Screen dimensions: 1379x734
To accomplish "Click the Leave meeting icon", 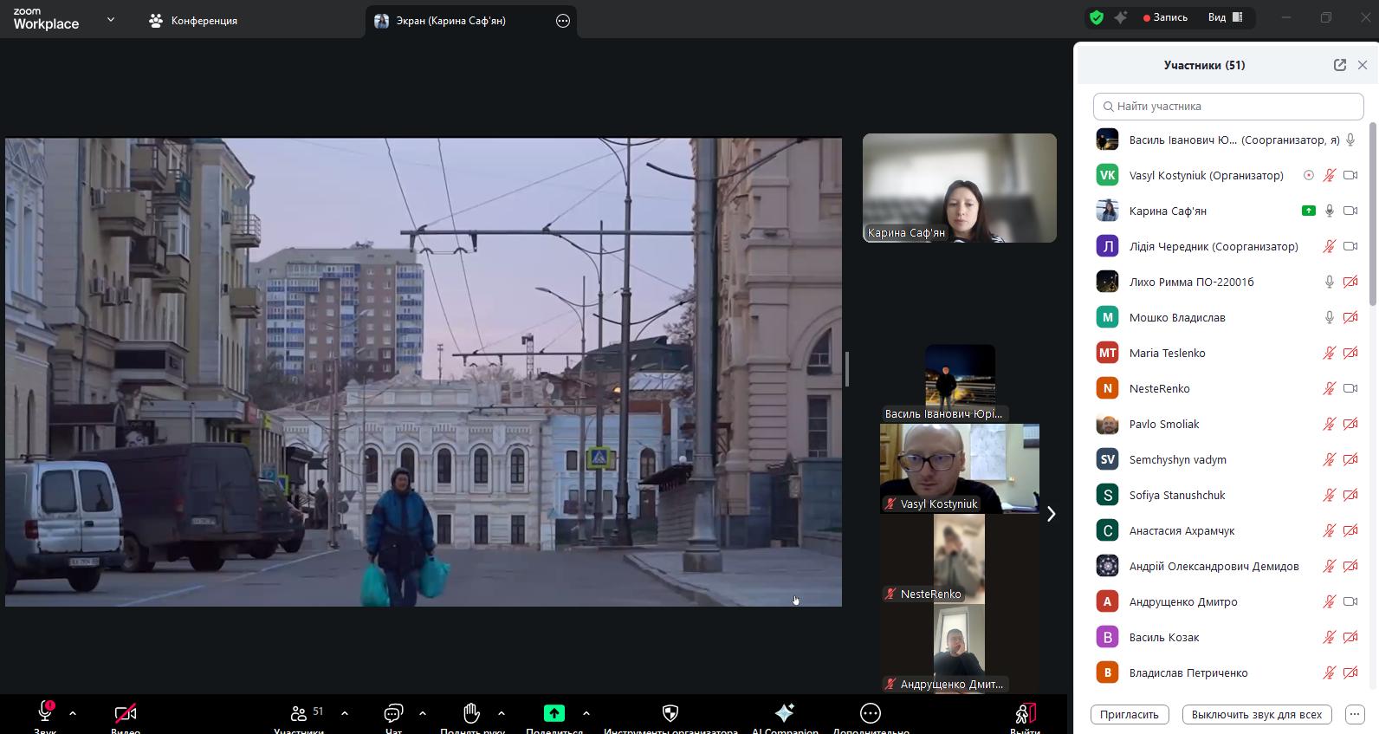I will (x=1025, y=712).
